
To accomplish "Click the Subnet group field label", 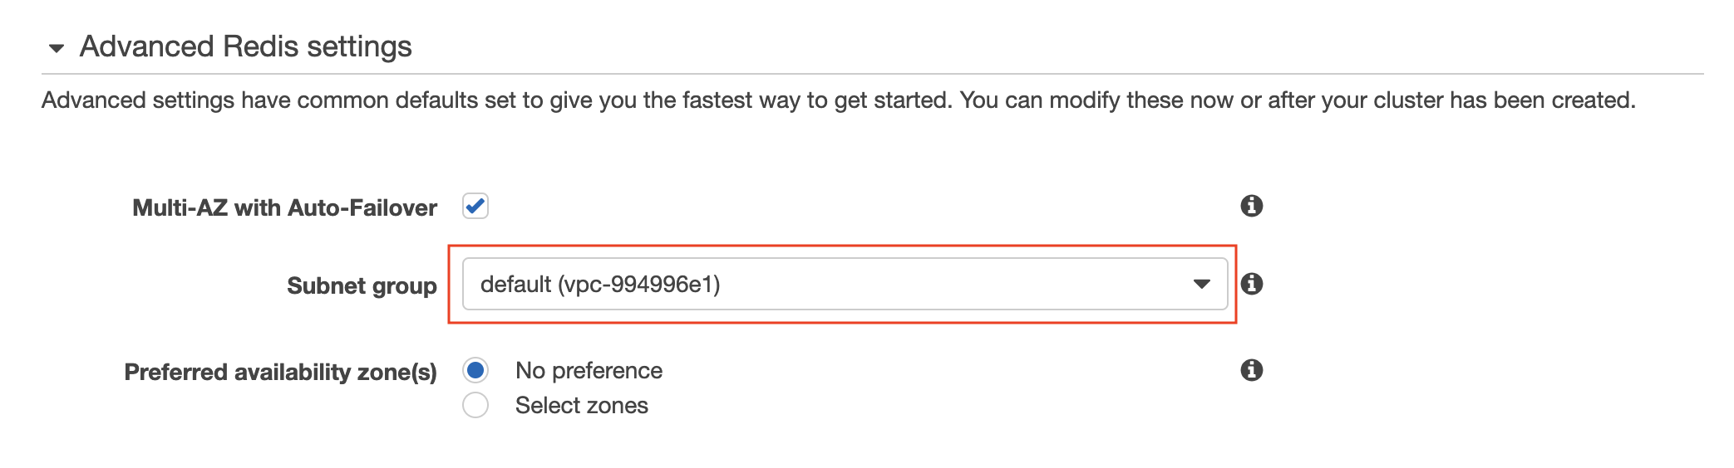I will click(362, 286).
